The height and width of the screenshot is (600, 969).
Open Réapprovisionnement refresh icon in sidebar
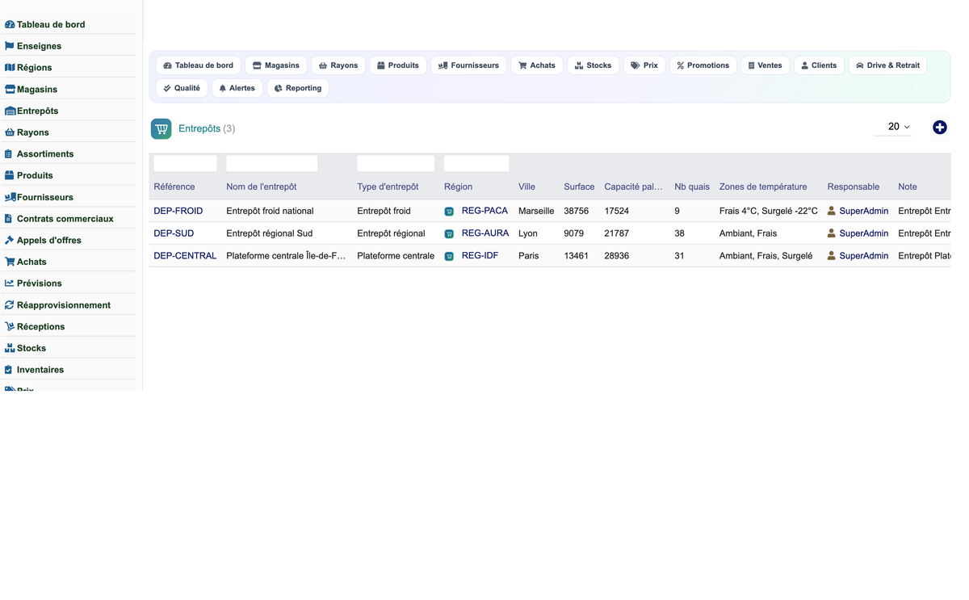pyautogui.click(x=10, y=305)
